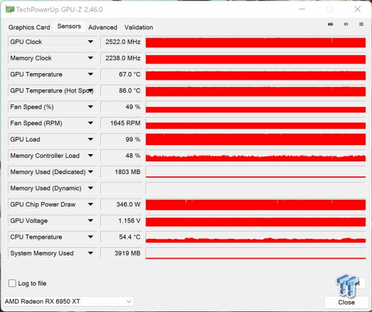This screenshot has width=372, height=312.
Task: Click the 49 % Fan Speed value
Action: pos(121,107)
